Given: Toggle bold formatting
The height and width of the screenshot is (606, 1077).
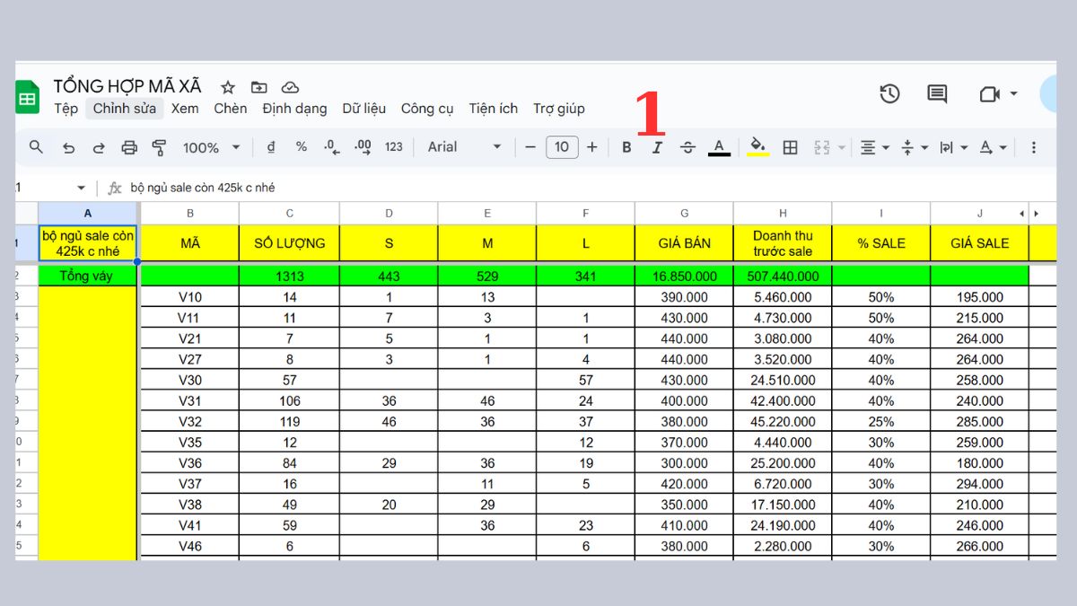Looking at the screenshot, I should [626, 147].
